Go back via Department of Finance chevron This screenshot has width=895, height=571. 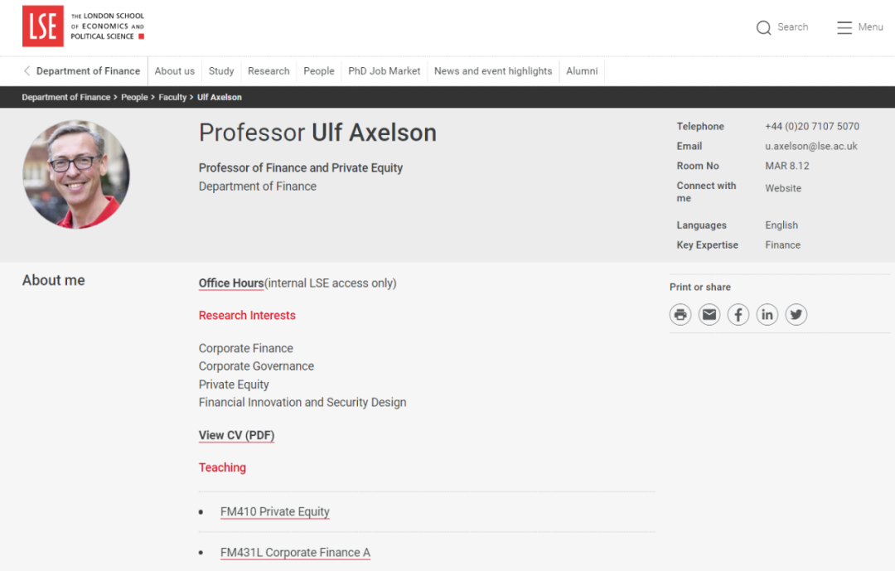(x=27, y=71)
